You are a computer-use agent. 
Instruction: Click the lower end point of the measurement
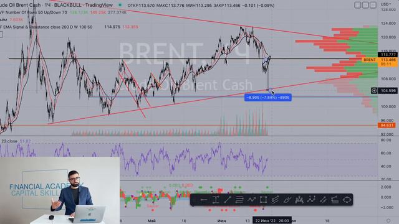click(x=270, y=90)
